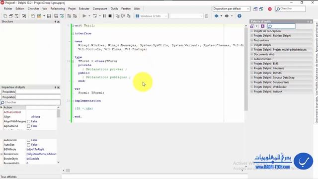Select the Align property value alNone

tap(36, 117)
